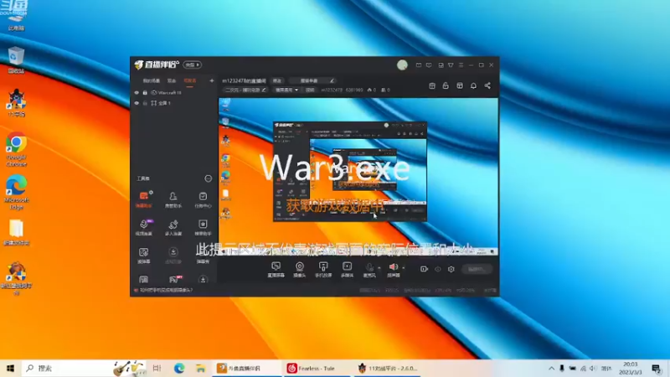Open the virtual screen tool in third row
This screenshot has width=670, height=377.
pos(144,256)
